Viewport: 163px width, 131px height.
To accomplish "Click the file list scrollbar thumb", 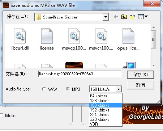I will [154, 39].
